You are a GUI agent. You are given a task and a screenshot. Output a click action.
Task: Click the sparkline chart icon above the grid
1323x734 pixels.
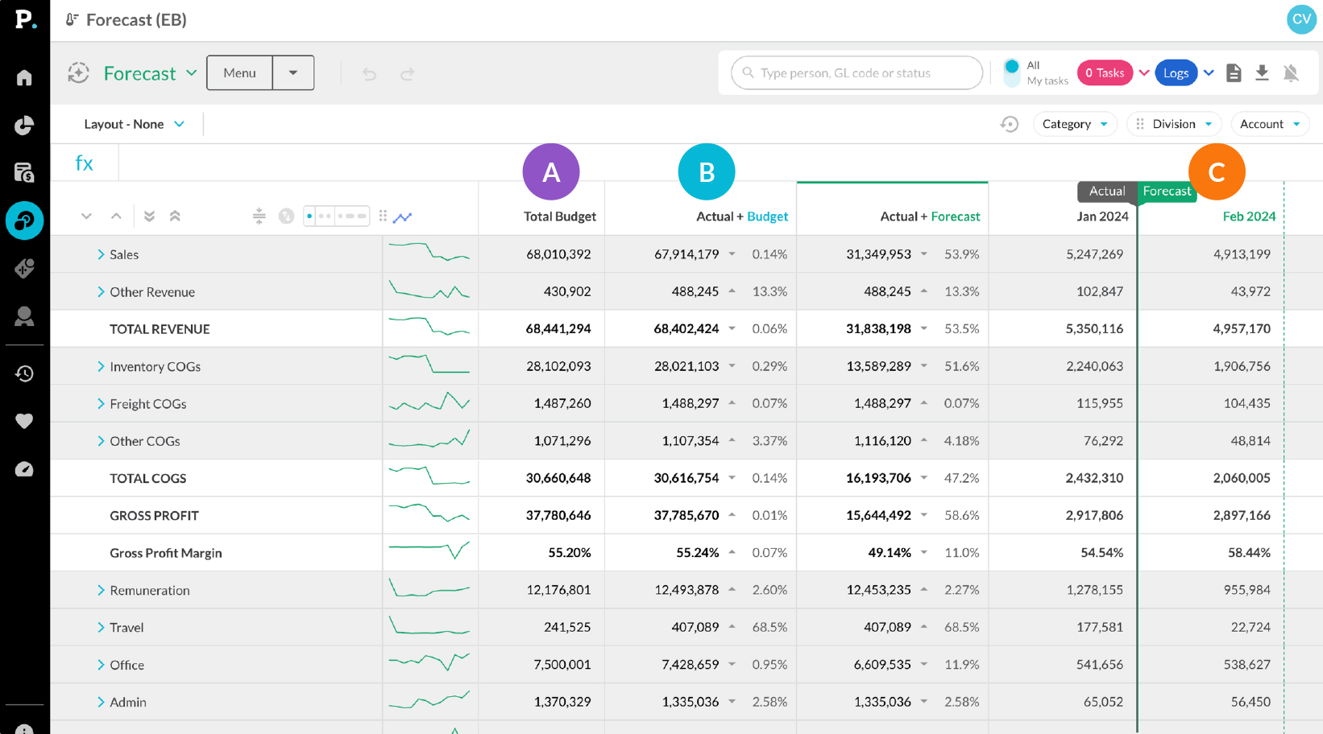click(x=403, y=216)
